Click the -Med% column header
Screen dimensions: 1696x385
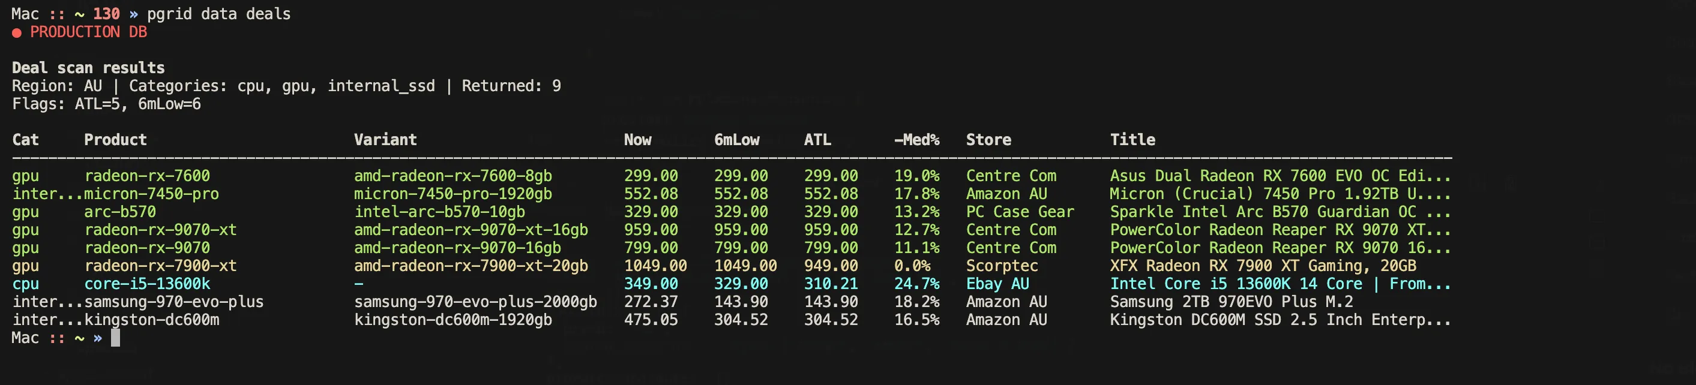(916, 140)
